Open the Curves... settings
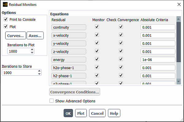This screenshot has width=184, height=122. tap(16, 36)
